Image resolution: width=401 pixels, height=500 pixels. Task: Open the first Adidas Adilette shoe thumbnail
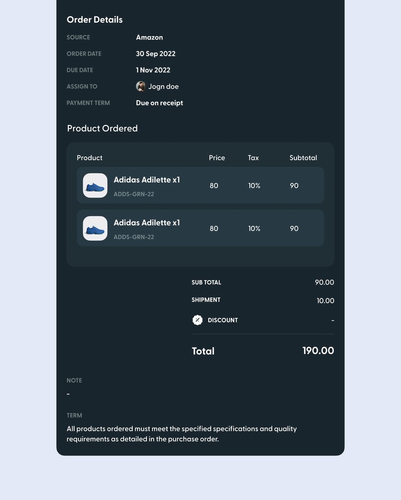pyautogui.click(x=95, y=186)
